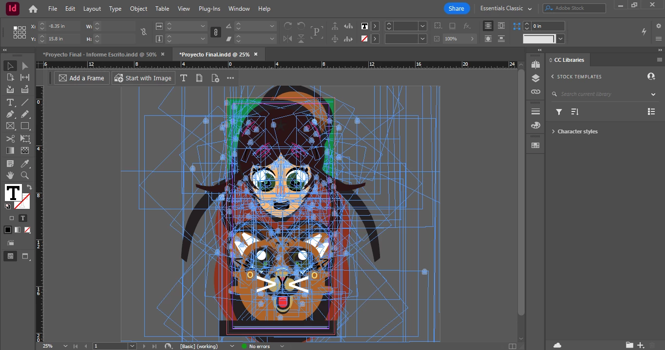This screenshot has width=665, height=350.
Task: Open the Swatches panel icon
Action: coord(535,145)
